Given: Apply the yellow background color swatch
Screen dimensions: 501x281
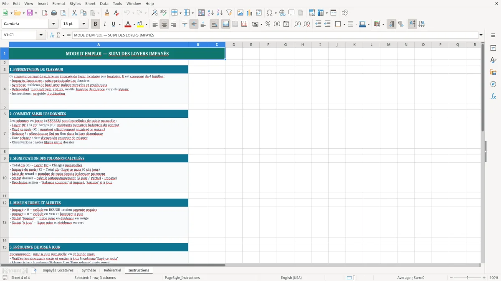Looking at the screenshot, I should coord(140,24).
